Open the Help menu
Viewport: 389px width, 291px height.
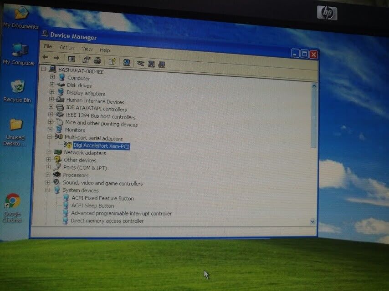(x=105, y=50)
